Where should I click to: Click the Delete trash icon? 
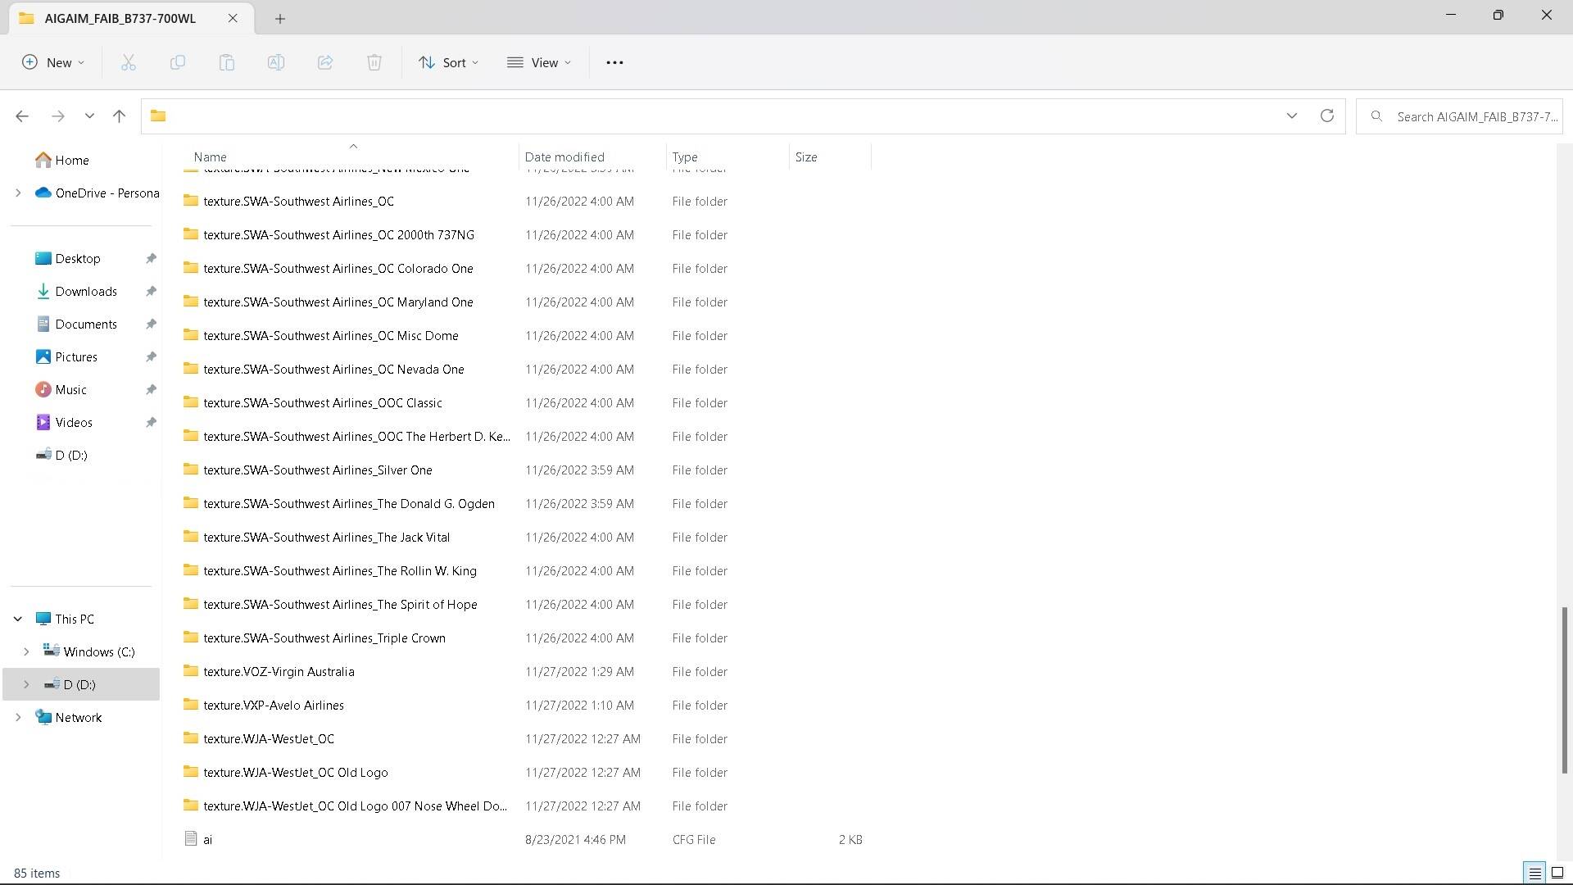click(374, 62)
